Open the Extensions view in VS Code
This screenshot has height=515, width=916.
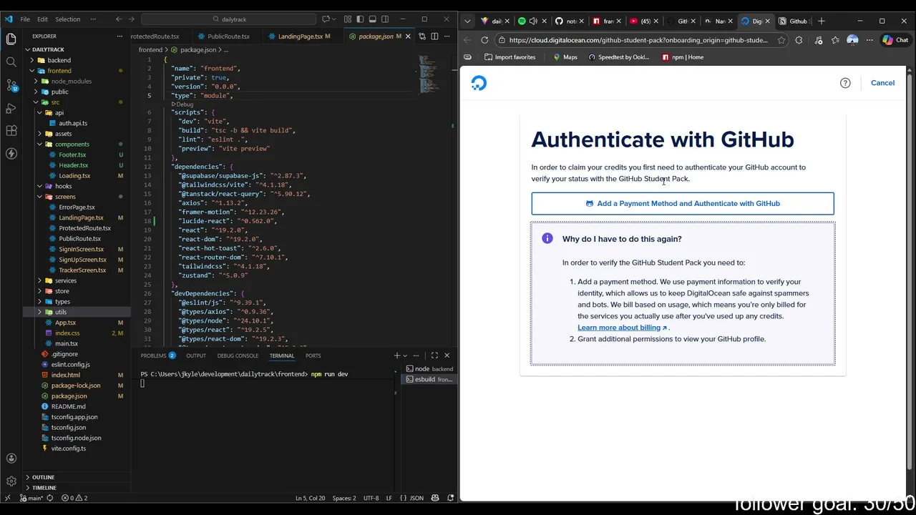point(11,131)
